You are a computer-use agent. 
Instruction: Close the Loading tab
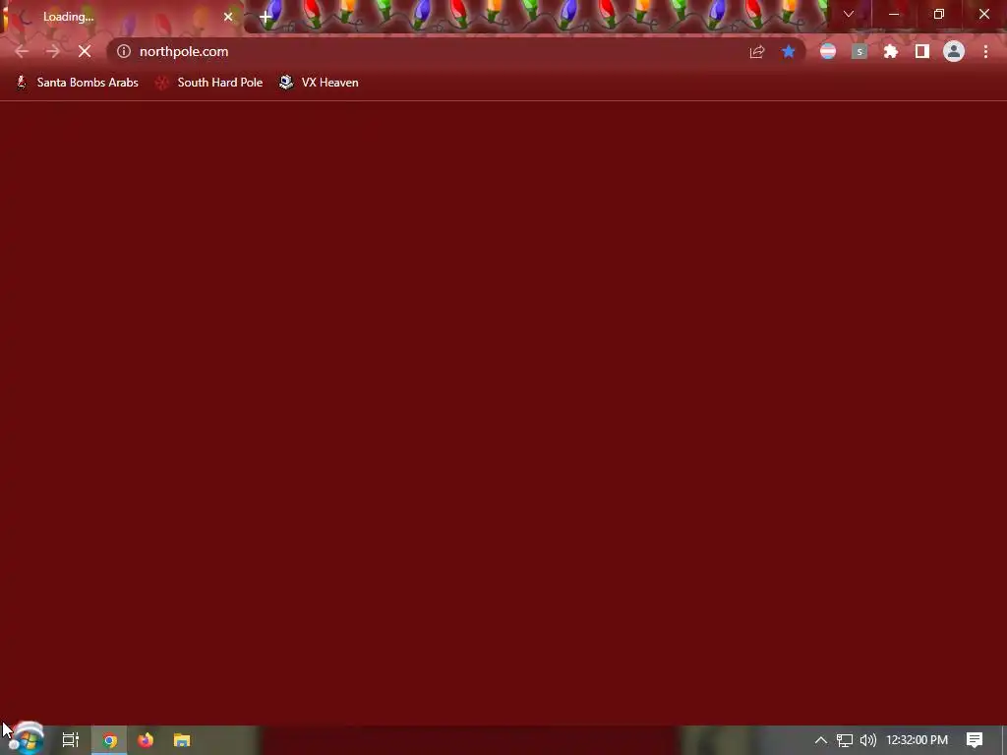click(228, 17)
